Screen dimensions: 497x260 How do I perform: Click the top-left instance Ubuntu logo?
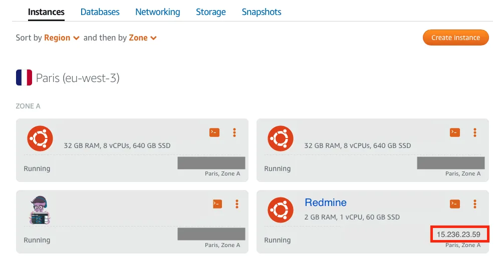click(40, 138)
